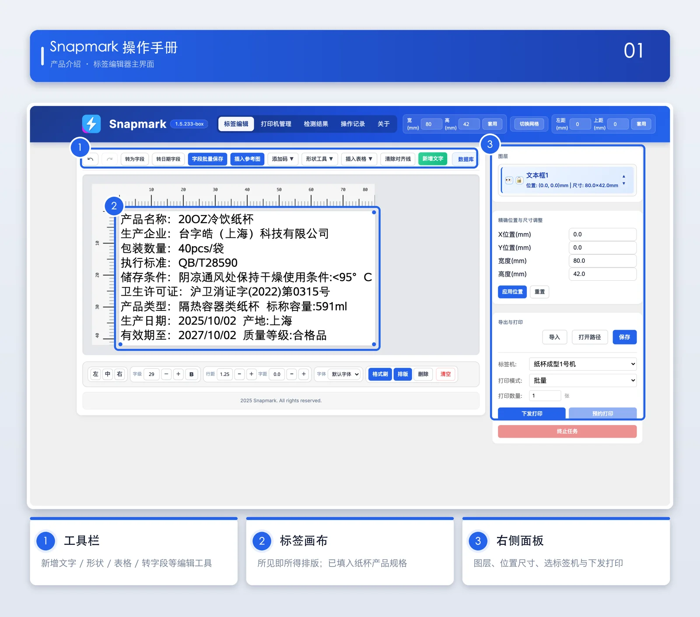Toggle the lock icon on layer 文本框1
The height and width of the screenshot is (617, 700).
tap(519, 180)
